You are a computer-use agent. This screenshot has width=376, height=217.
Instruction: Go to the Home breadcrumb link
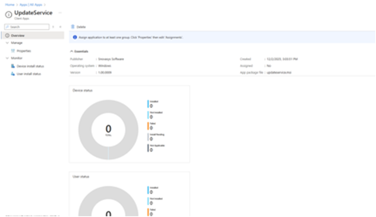tap(10, 5)
